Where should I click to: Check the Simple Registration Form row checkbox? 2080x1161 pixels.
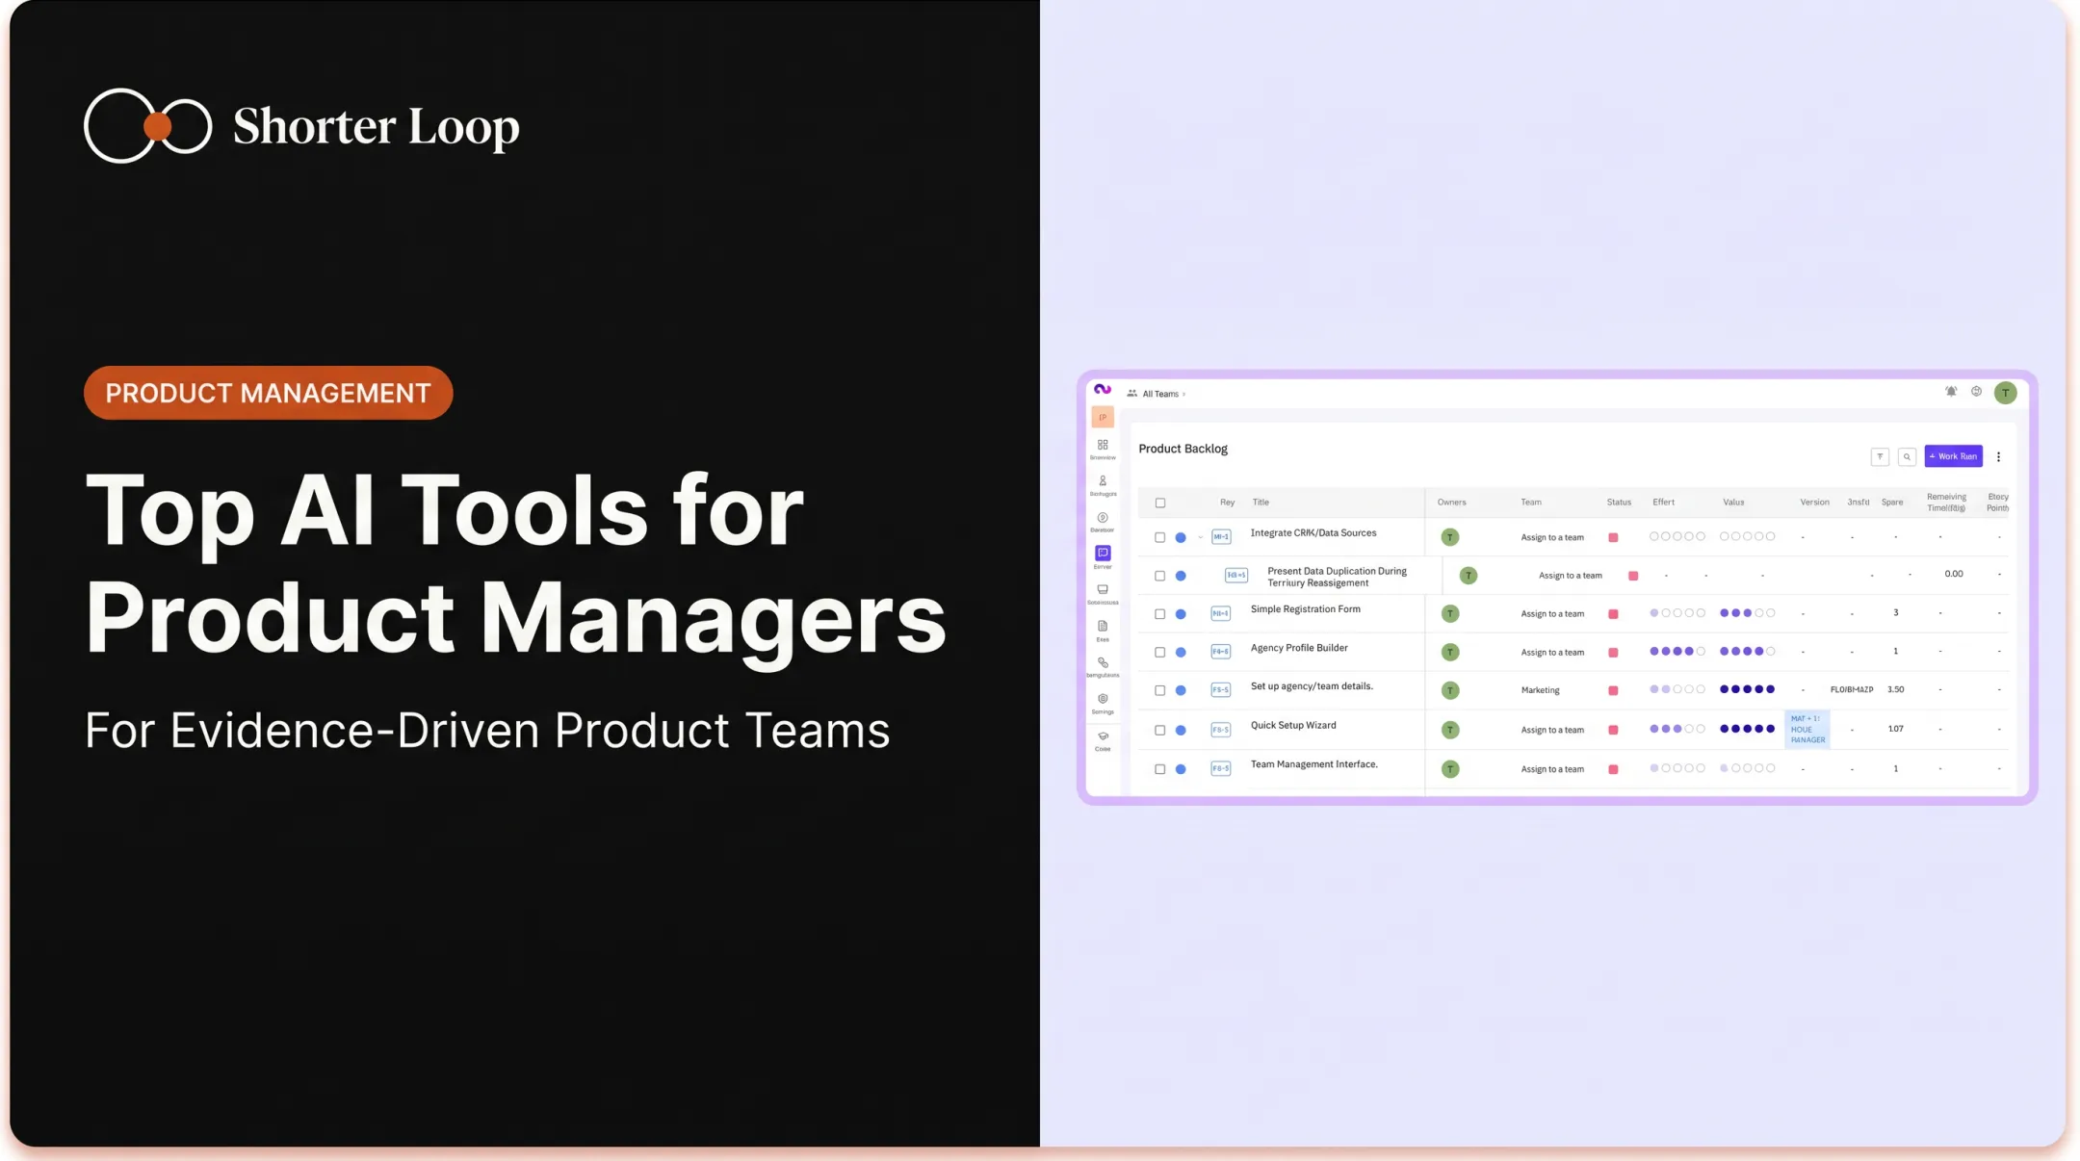point(1160,613)
